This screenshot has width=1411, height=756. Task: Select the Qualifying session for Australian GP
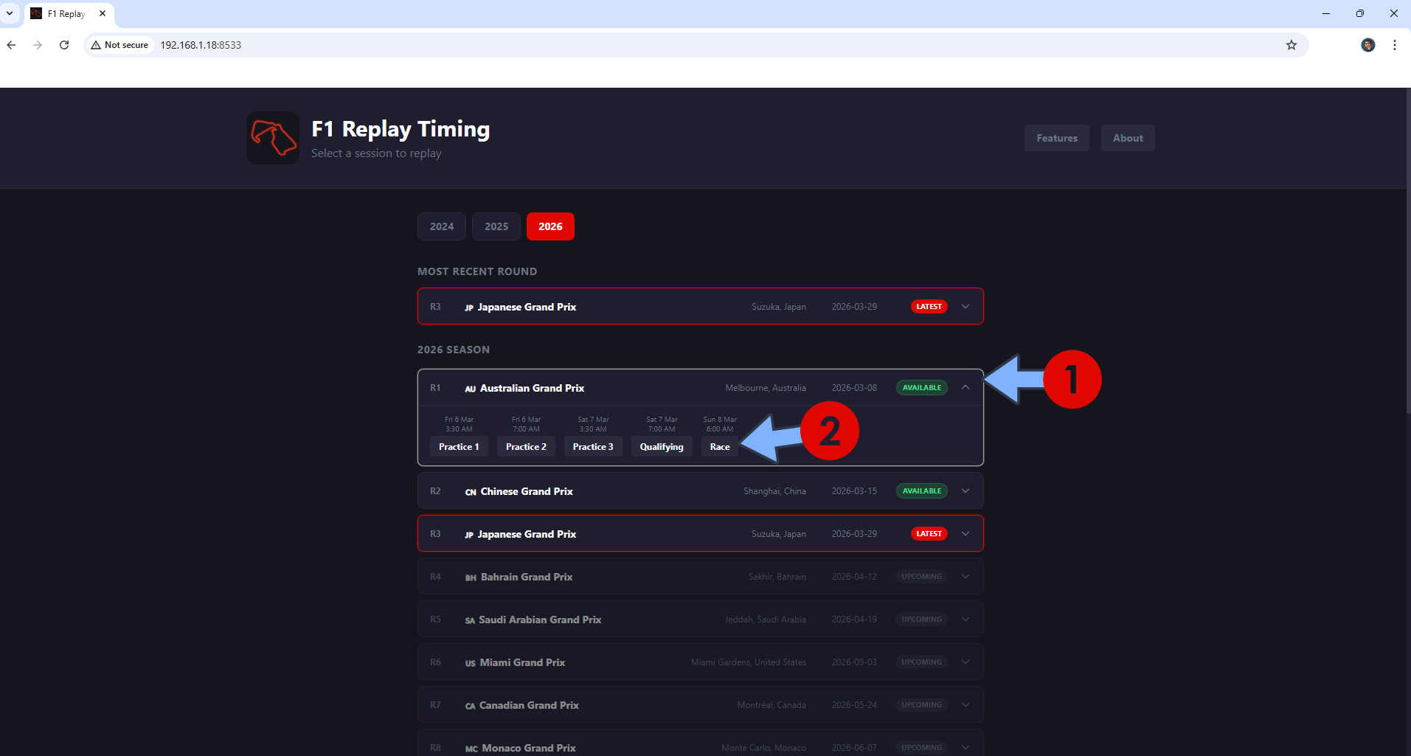point(661,446)
